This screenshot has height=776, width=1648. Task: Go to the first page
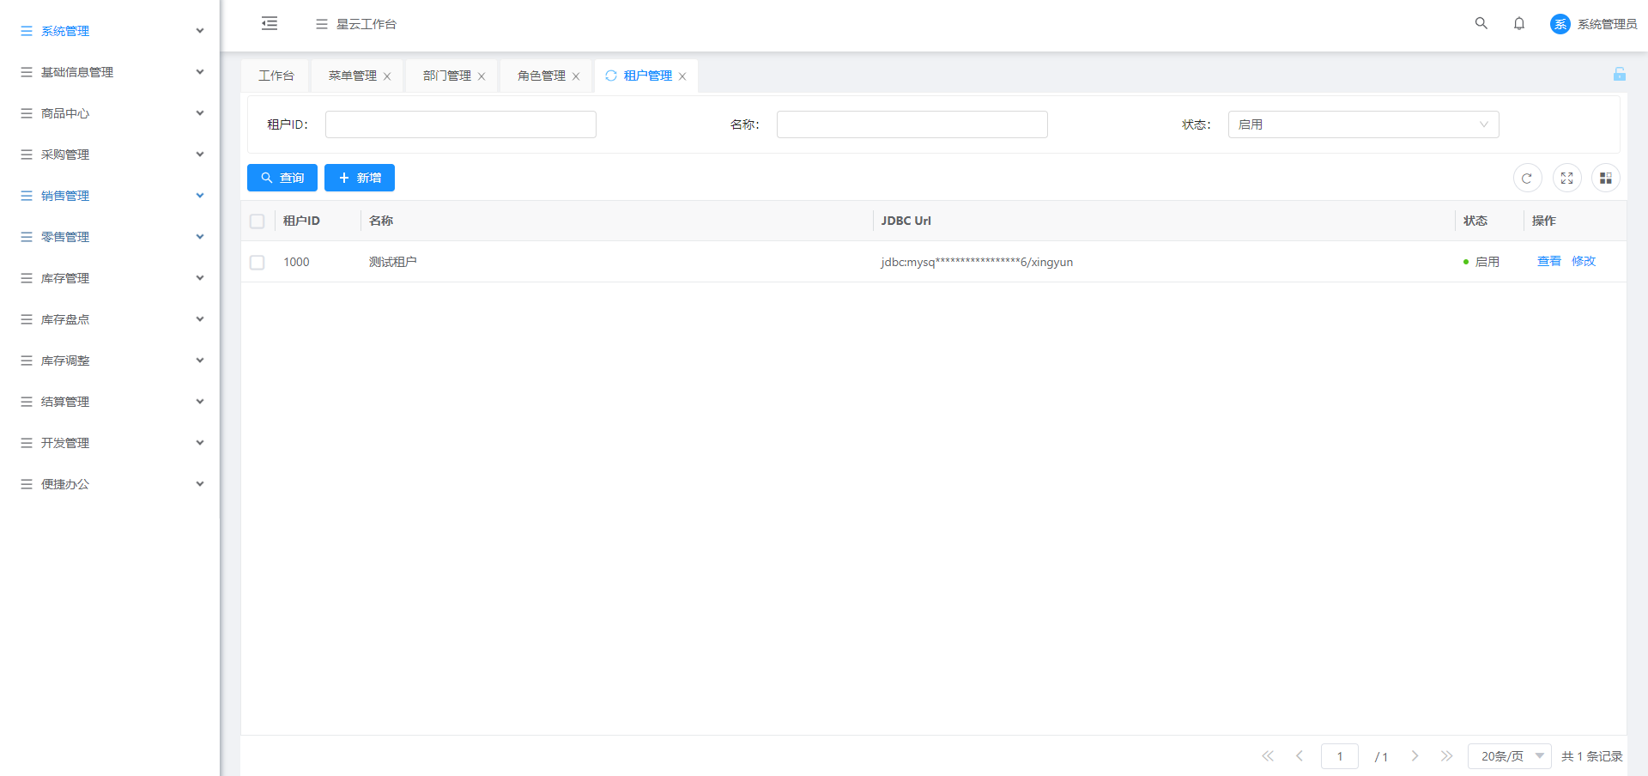[1268, 756]
